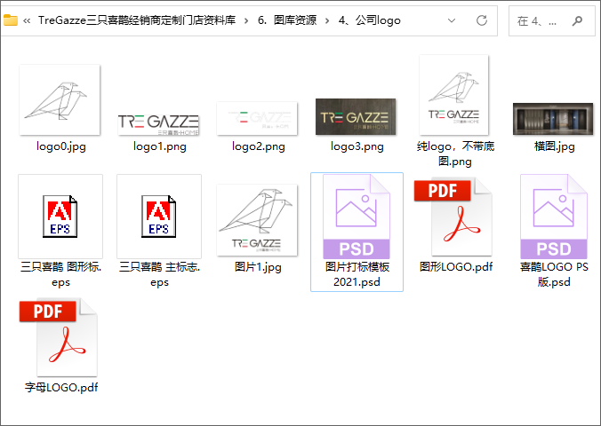
Task: Click the folder icon in address bar
Action: [x=11, y=20]
